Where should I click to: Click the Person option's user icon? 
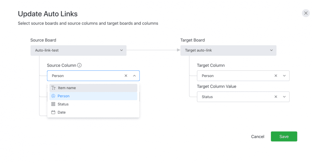(x=53, y=96)
